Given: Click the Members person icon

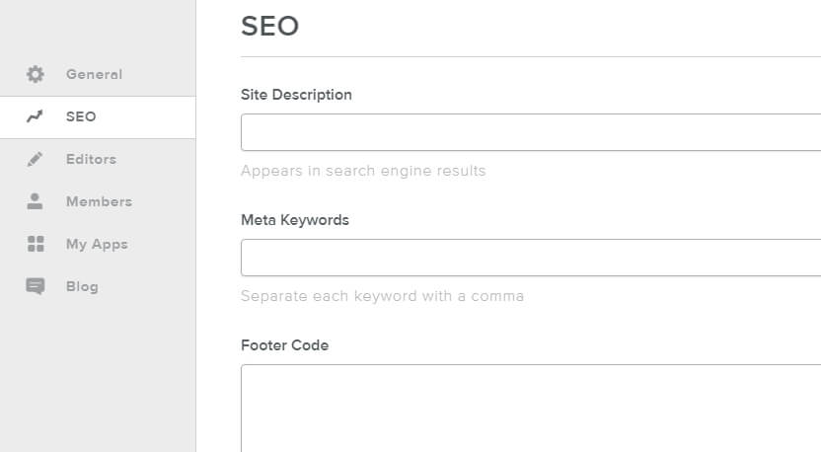Looking at the screenshot, I should (36, 201).
